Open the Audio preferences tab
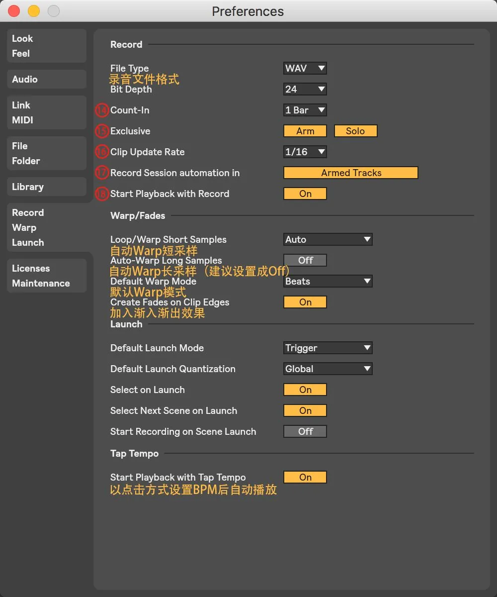This screenshot has width=497, height=597. point(47,79)
